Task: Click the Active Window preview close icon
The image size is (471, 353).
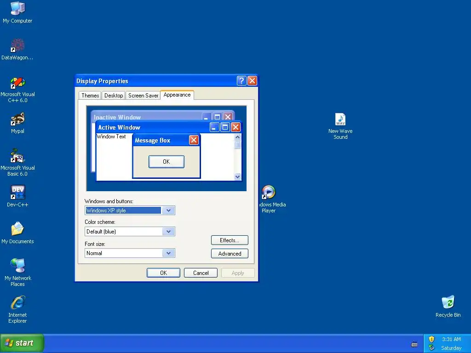Action: (x=236, y=127)
